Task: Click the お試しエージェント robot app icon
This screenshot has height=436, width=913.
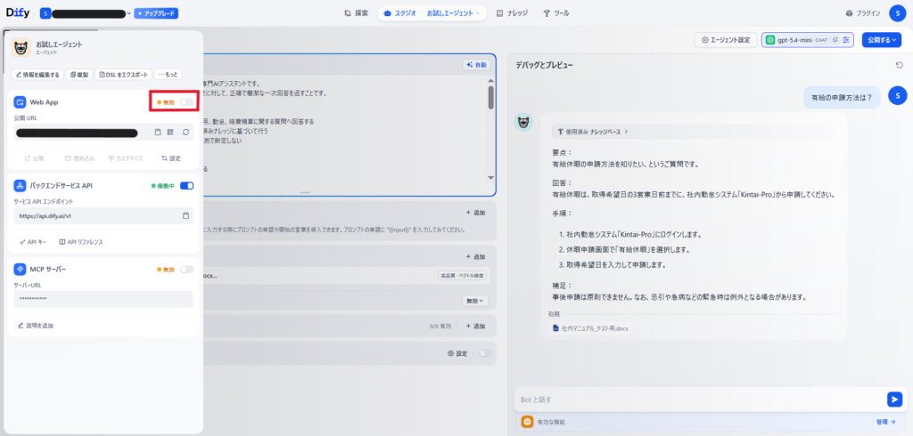Action: (x=21, y=48)
